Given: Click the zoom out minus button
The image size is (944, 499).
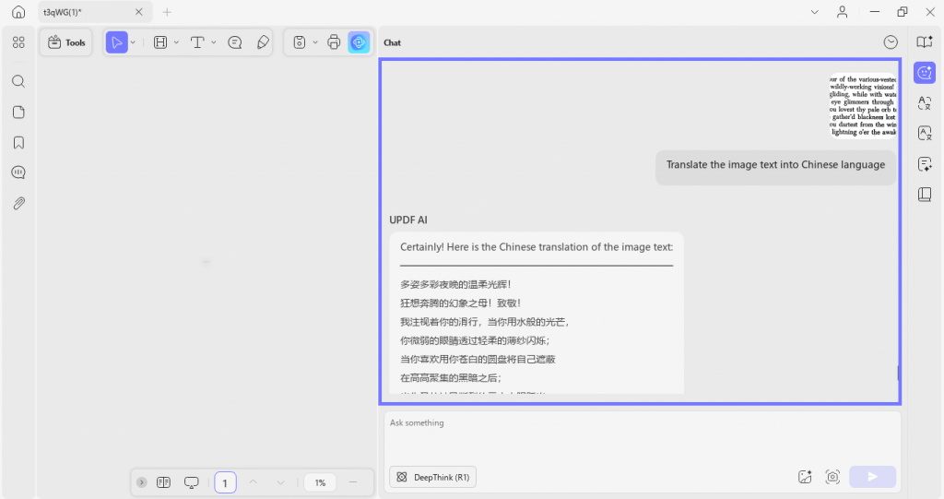Looking at the screenshot, I should [x=353, y=482].
